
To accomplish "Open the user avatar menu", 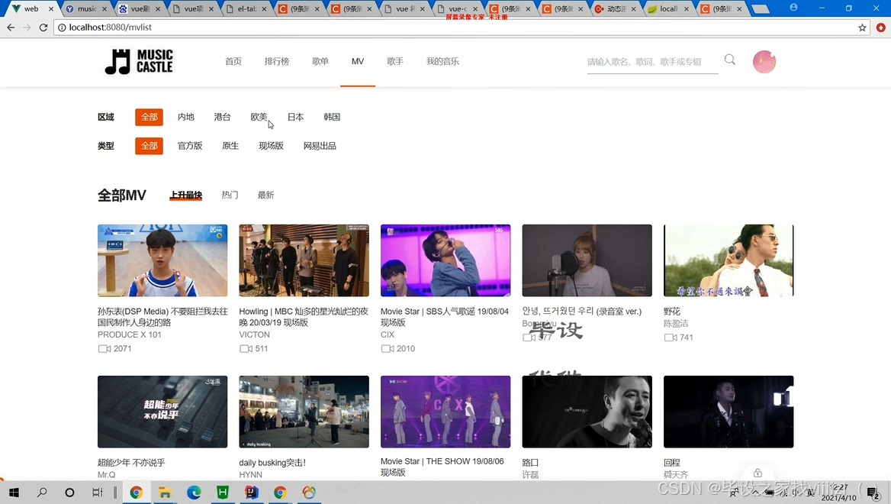I will pos(764,62).
